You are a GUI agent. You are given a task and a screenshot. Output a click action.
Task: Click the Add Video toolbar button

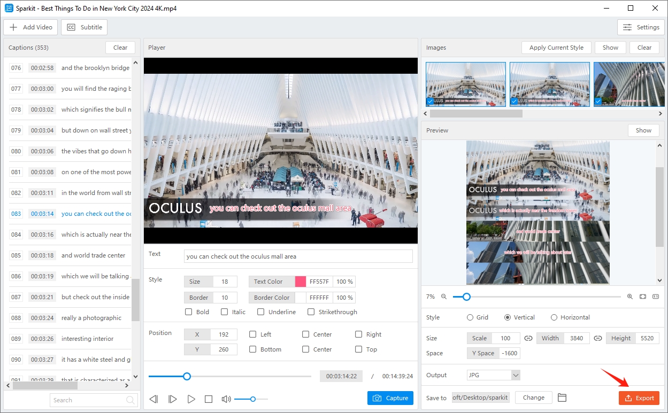pyautogui.click(x=31, y=27)
